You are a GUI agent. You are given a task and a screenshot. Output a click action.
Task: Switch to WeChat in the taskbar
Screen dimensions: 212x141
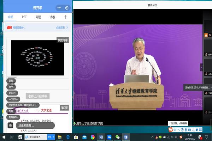point(118,137)
